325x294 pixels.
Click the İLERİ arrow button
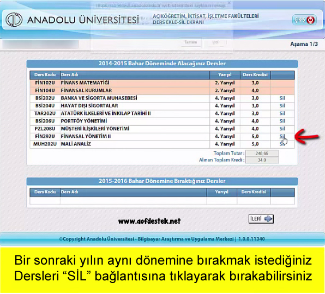[x=261, y=219]
